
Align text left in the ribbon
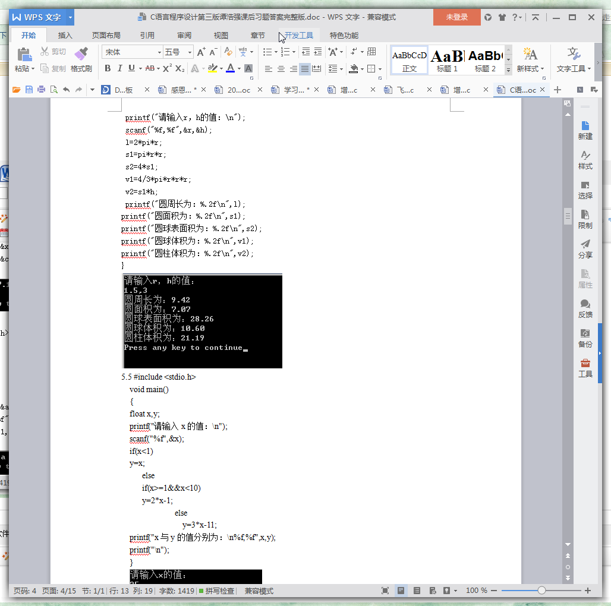(269, 69)
